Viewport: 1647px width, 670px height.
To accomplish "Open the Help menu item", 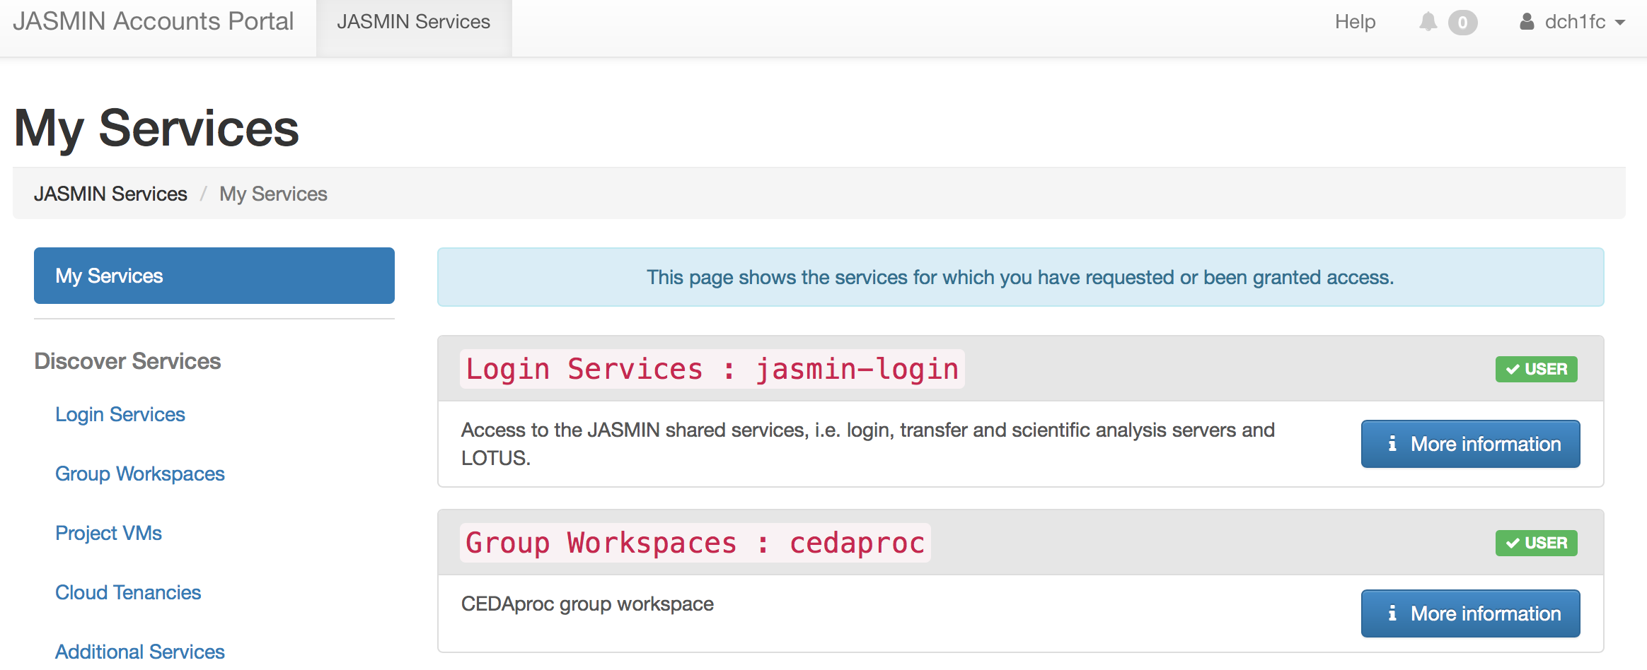I will click(x=1355, y=23).
